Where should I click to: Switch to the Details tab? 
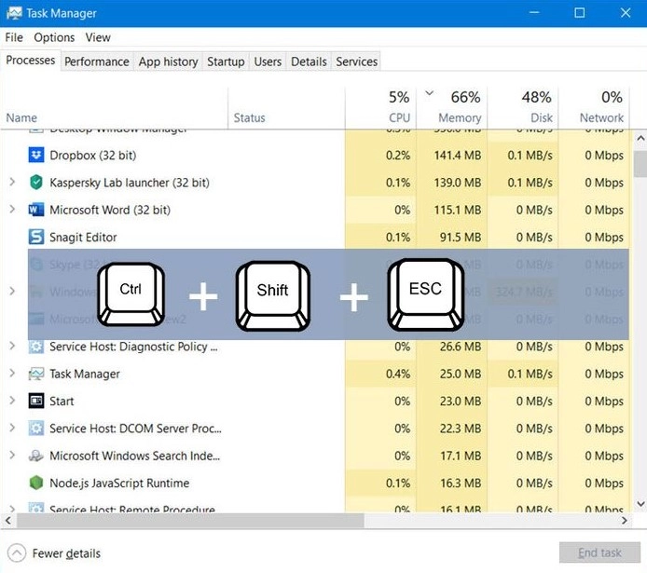(x=309, y=61)
